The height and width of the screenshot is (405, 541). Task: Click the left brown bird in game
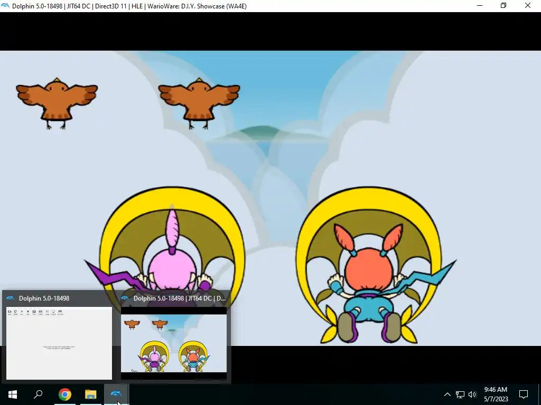point(57,103)
